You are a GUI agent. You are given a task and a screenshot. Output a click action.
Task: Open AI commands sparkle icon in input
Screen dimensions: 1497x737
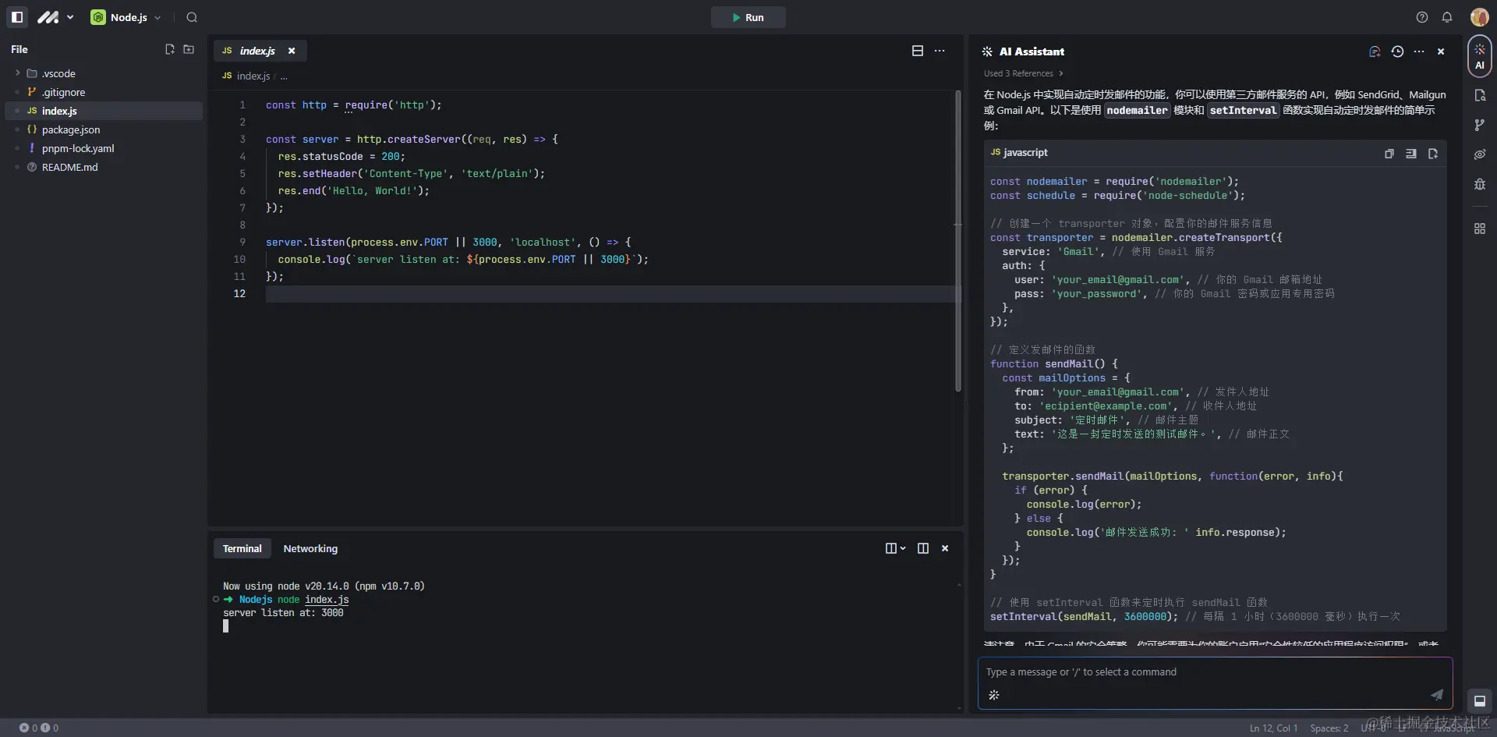click(x=994, y=695)
